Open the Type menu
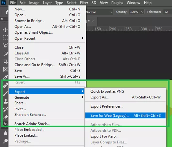Image resolution: width=172 pixels, height=147 pixels. point(59,3)
